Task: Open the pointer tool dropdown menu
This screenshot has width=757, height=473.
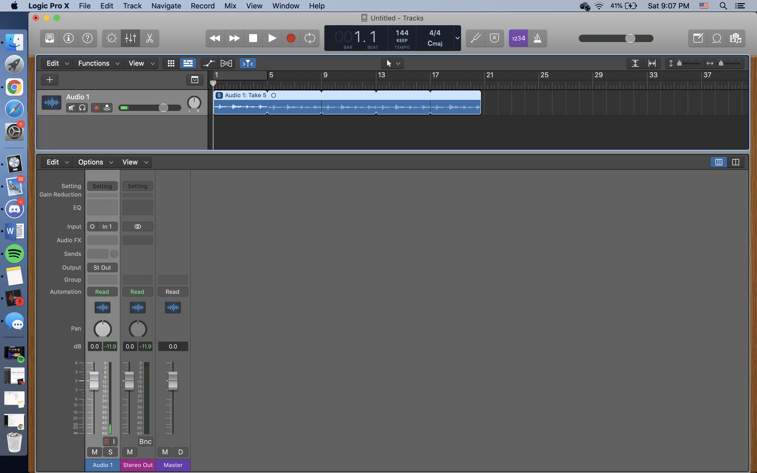Action: tap(393, 64)
